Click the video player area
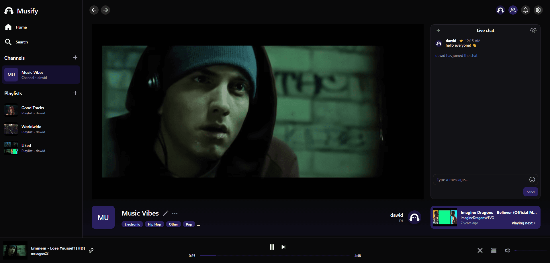The image size is (550, 263). [x=258, y=111]
